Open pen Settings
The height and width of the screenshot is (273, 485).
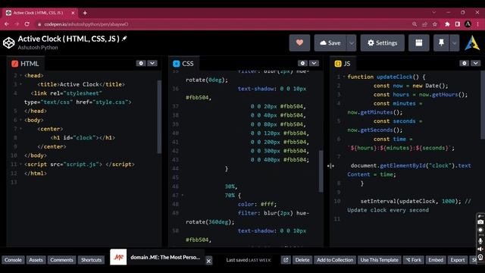tap(382, 42)
